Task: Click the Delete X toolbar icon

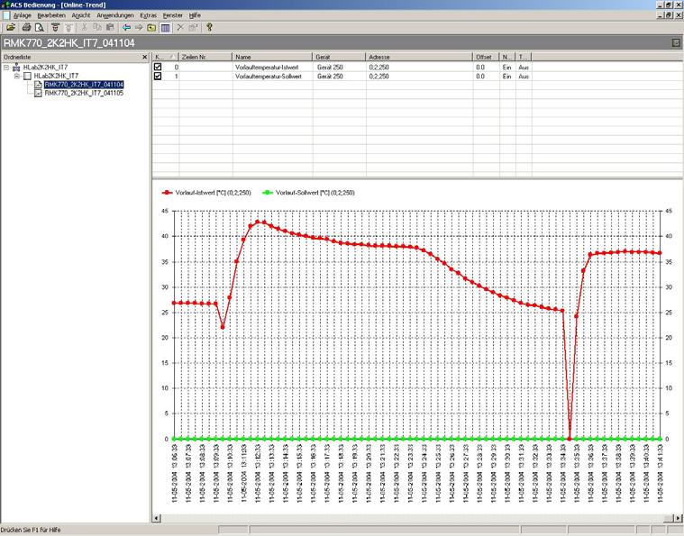Action: pos(180,28)
